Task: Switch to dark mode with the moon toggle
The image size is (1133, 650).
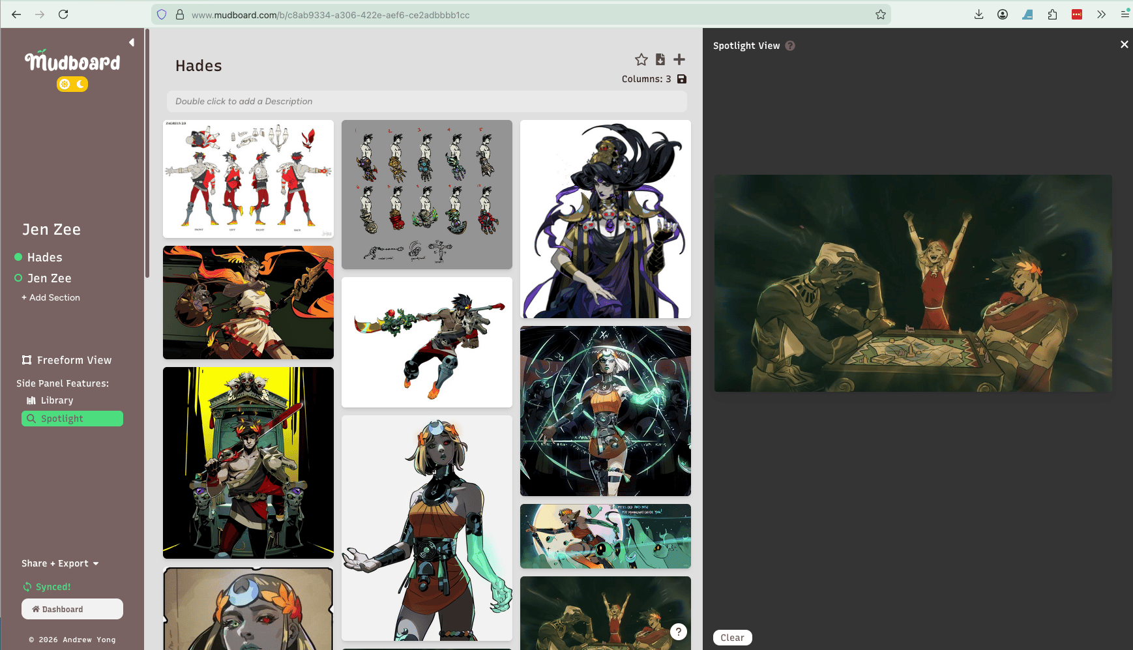Action: 80,84
